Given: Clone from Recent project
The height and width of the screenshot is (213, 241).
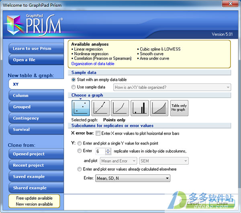Looking at the screenshot, I should point(37,165).
